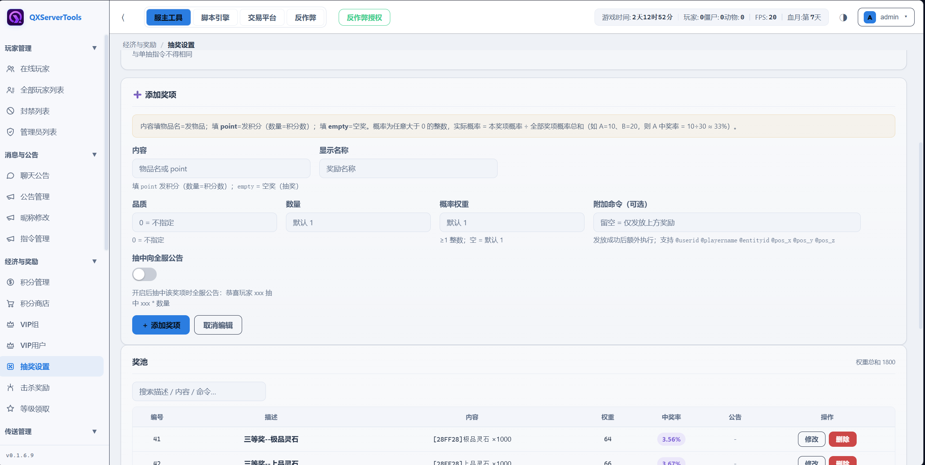Focus the 附加命令 input field

[x=727, y=222]
